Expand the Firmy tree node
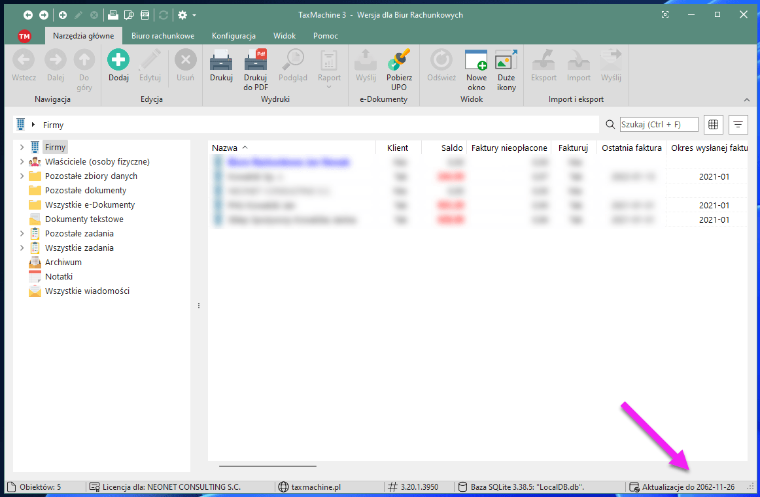760x497 pixels. pyautogui.click(x=22, y=148)
